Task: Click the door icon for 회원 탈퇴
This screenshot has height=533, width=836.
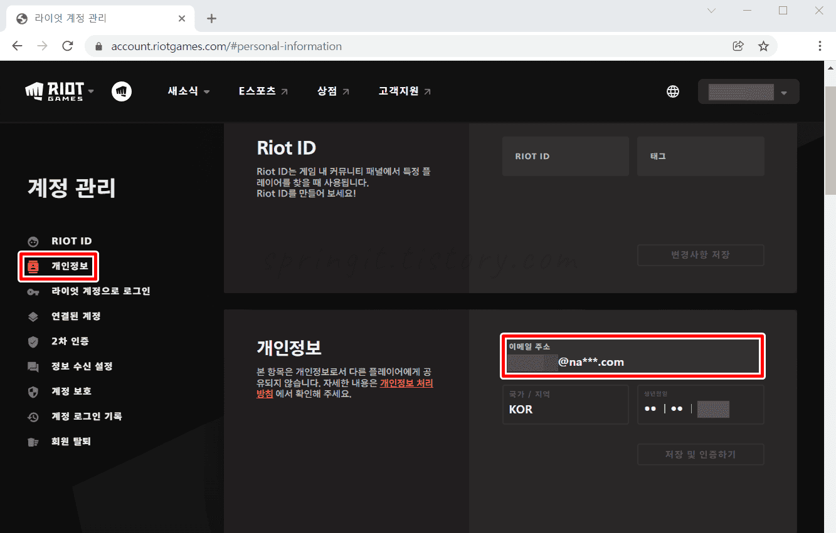Action: tap(33, 442)
